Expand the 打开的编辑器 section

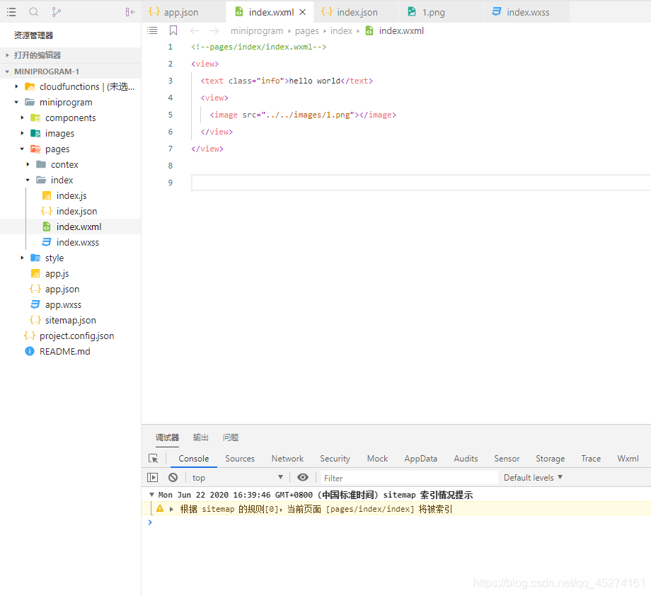tap(71, 55)
